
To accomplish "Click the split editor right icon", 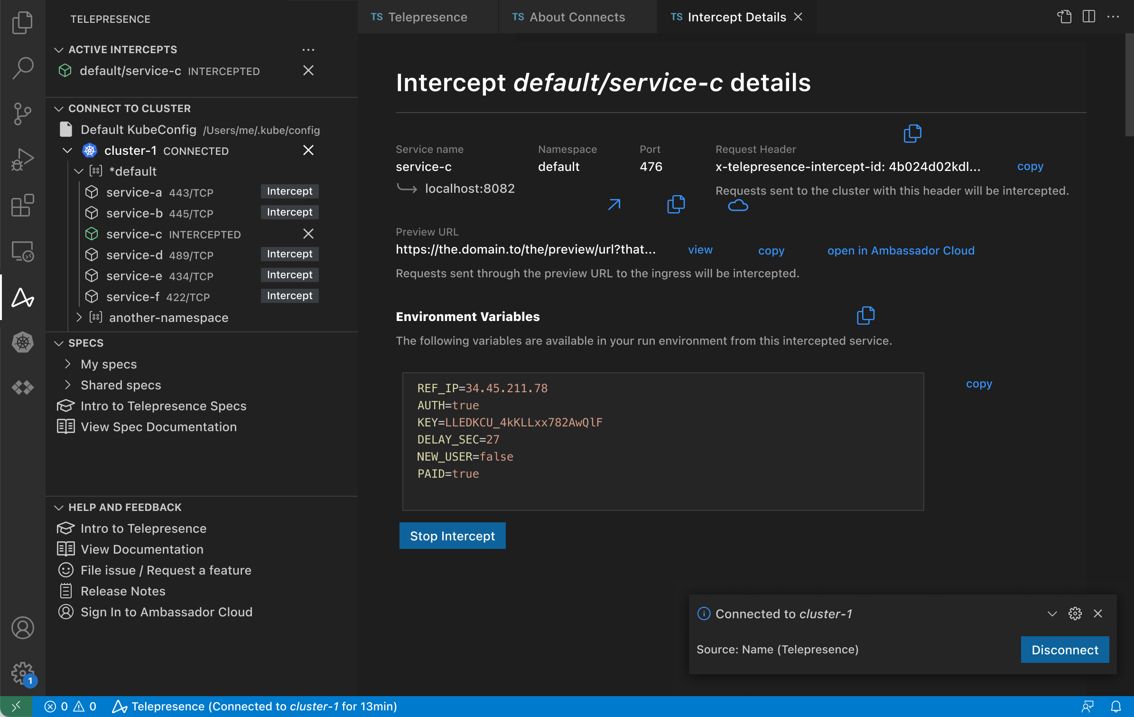I will point(1089,17).
